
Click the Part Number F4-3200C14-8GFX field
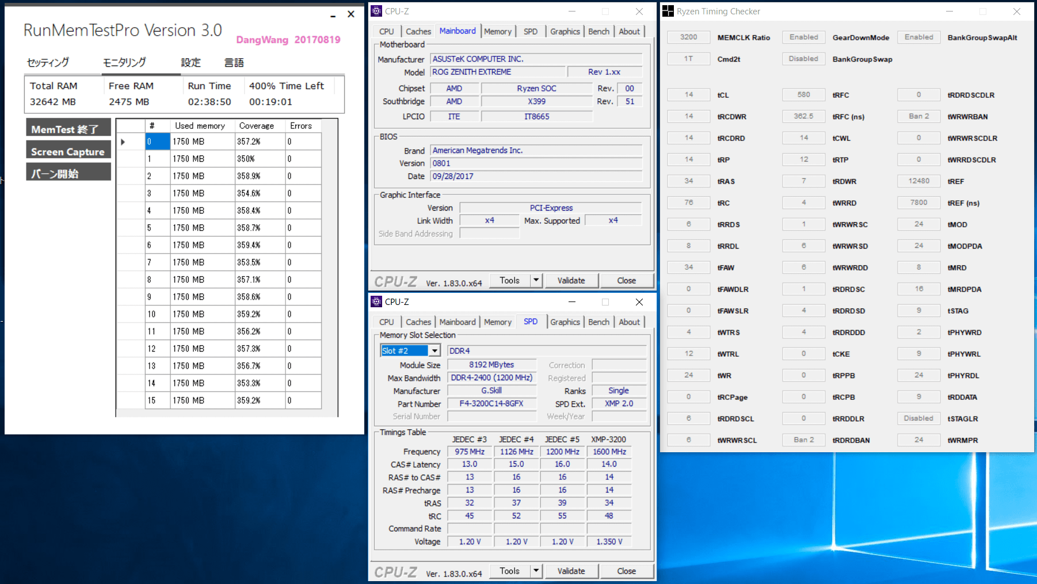[491, 404]
